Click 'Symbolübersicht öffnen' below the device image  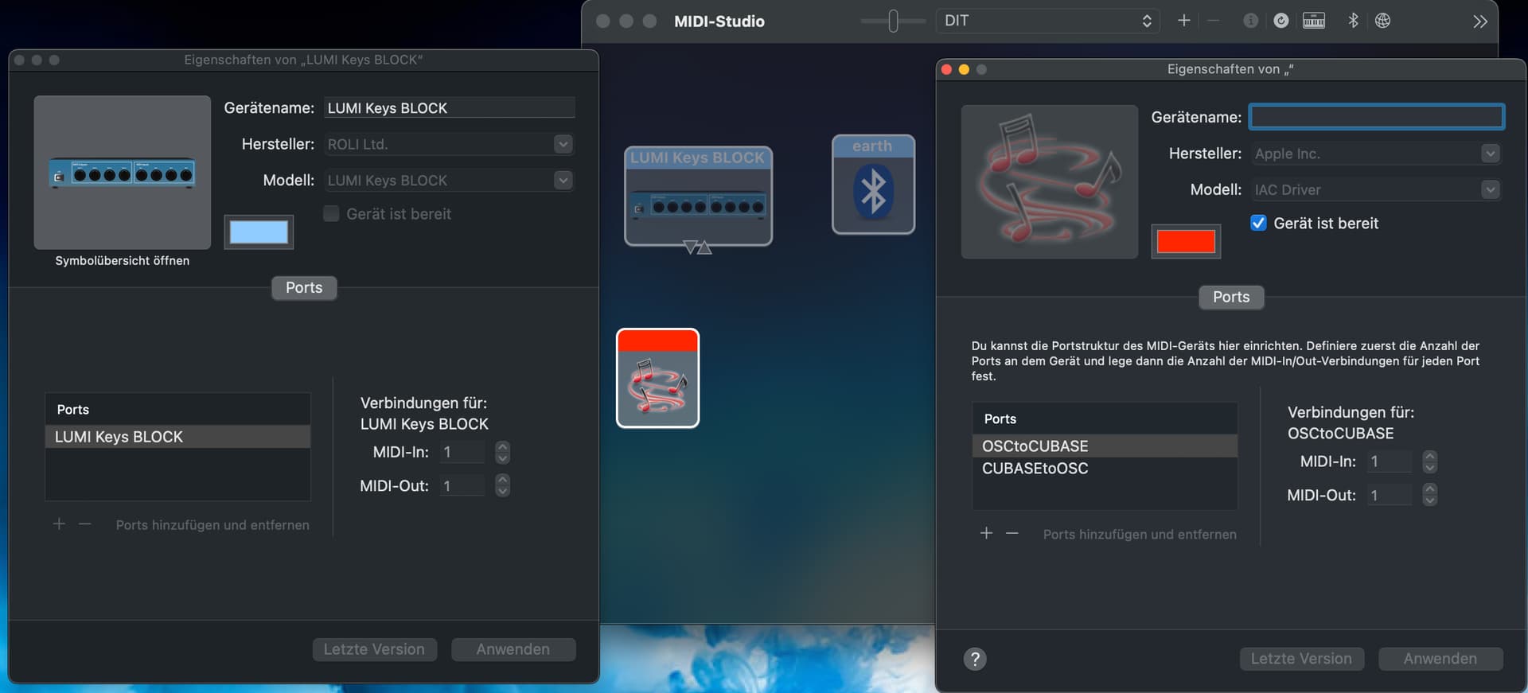tap(123, 260)
